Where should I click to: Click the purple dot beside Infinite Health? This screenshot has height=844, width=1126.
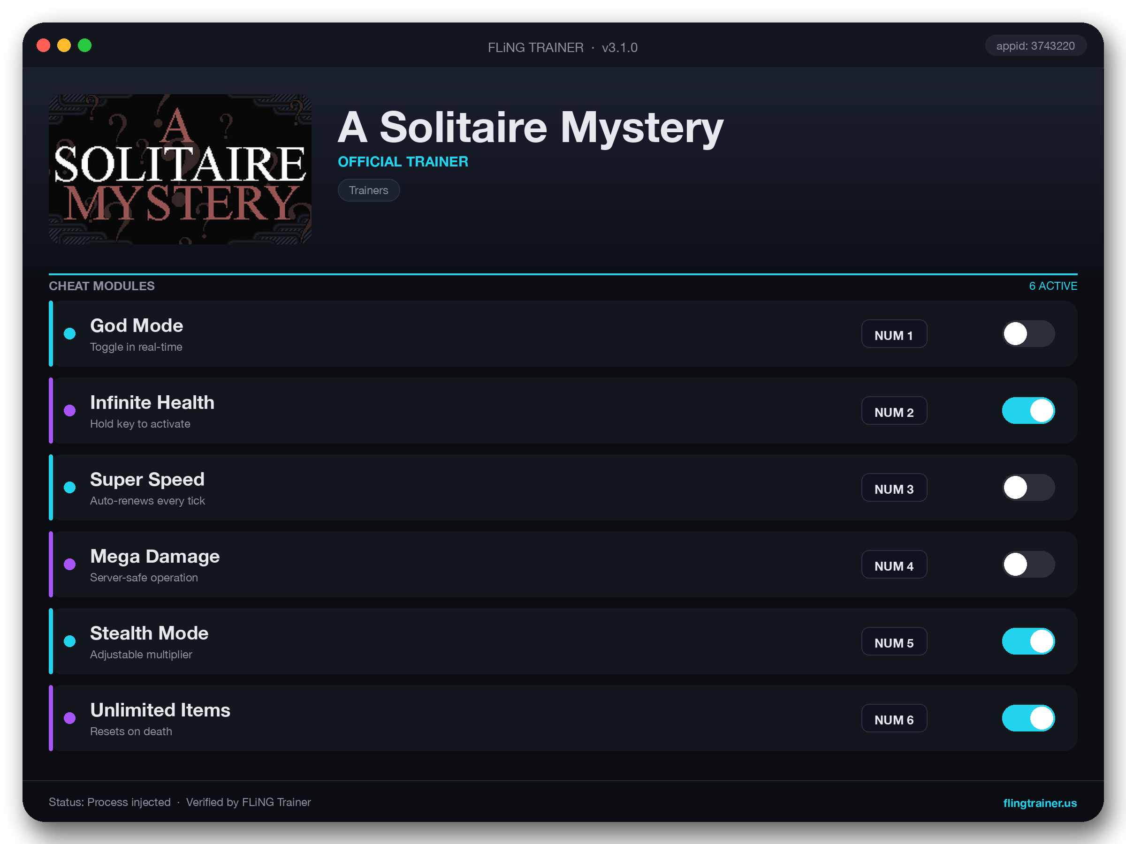[70, 411]
